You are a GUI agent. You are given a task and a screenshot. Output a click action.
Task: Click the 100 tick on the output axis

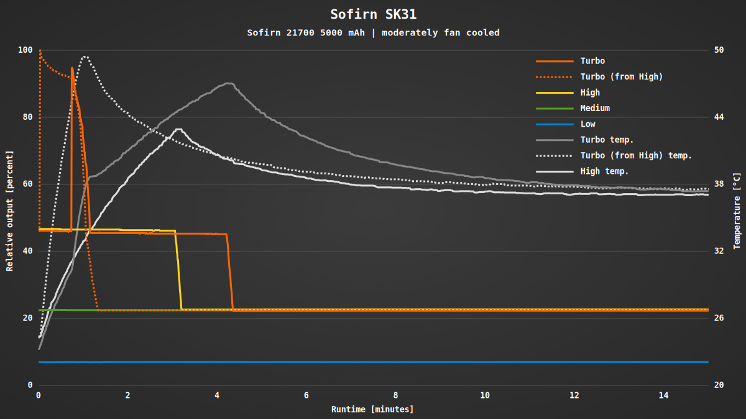[25, 50]
